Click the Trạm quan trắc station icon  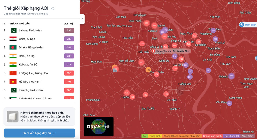(x=242, y=25)
